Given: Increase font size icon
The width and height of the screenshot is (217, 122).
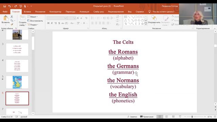Looking at the screenshot, I should point(78,18).
